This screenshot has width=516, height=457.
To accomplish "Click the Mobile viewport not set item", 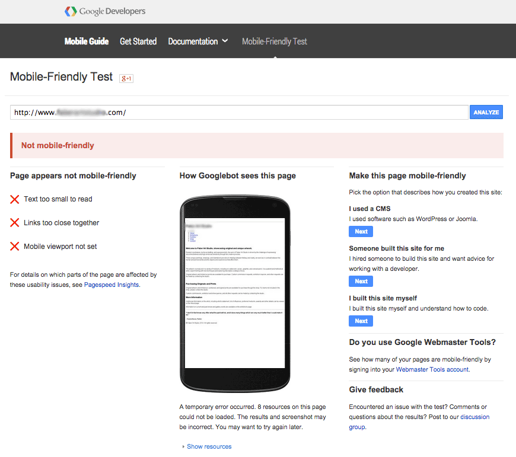I will click(x=60, y=247).
